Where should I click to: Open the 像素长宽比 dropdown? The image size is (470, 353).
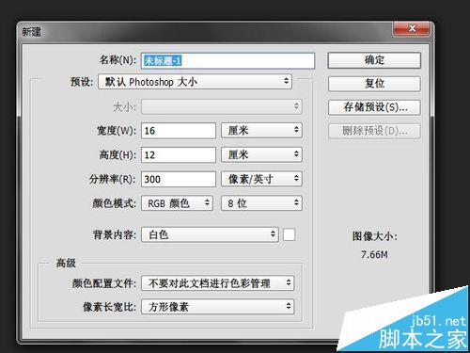(218, 307)
